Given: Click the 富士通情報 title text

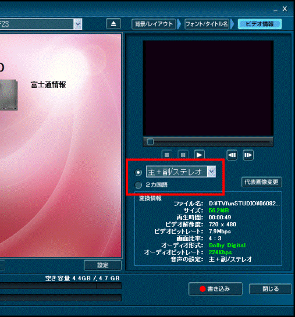Looking at the screenshot, I should (x=48, y=85).
